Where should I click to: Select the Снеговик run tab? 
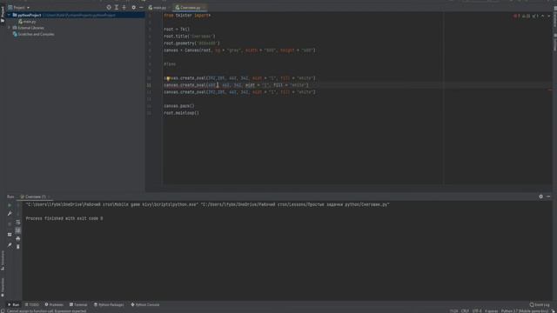(34, 196)
